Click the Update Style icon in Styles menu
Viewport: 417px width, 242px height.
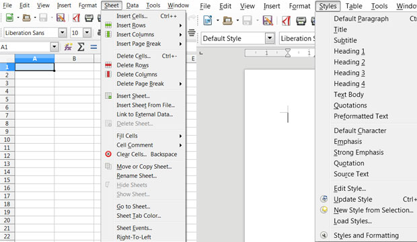[x=324, y=199]
